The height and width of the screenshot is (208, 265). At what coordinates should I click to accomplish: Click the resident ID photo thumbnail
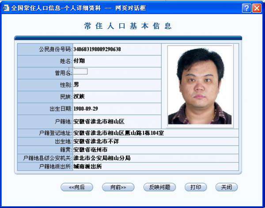pyautogui.click(x=200, y=86)
